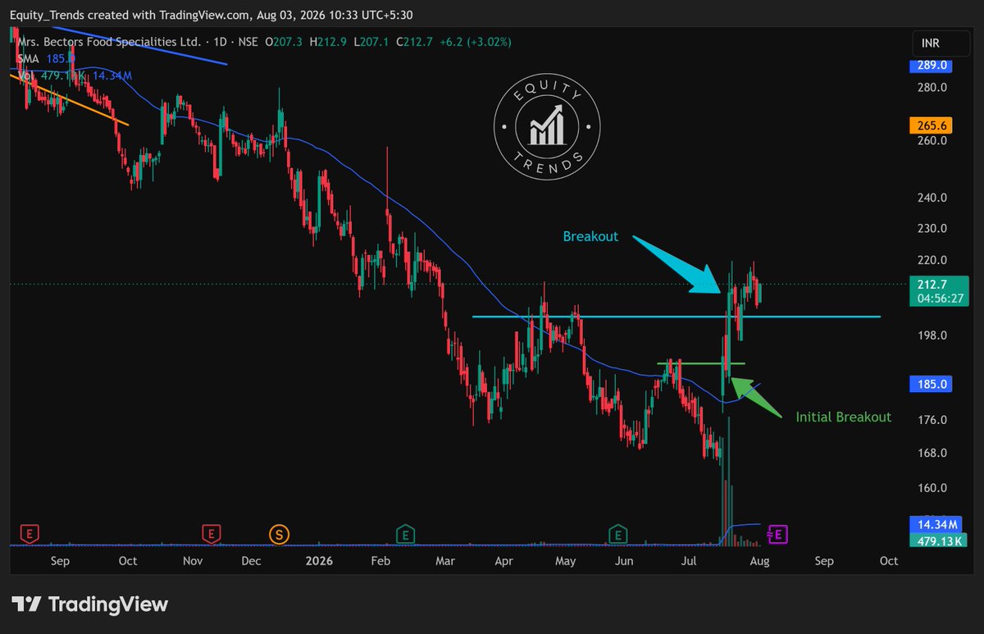Image resolution: width=984 pixels, height=634 pixels.
Task: Click the 176.0 price axis value
Action: click(x=934, y=420)
